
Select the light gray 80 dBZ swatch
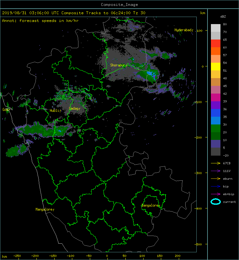click(216, 28)
